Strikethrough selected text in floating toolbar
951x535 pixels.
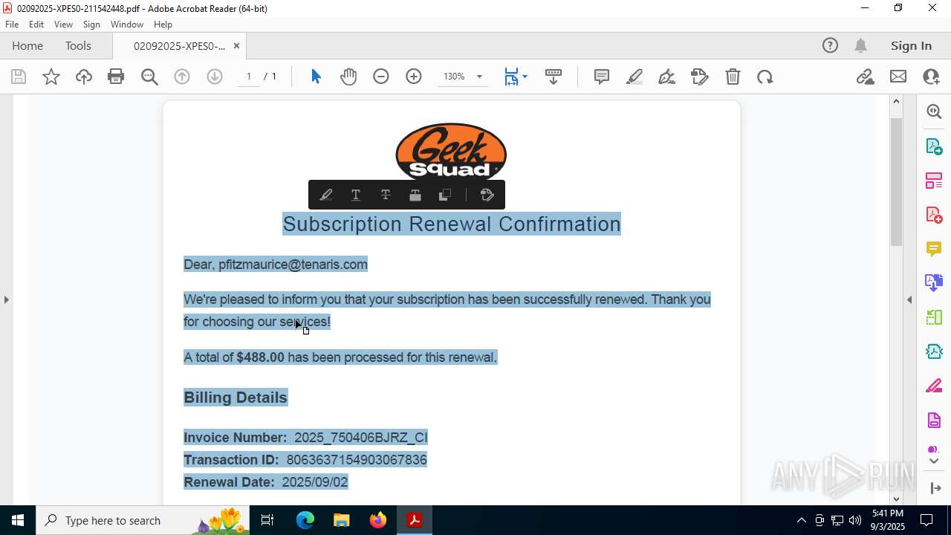tap(386, 195)
